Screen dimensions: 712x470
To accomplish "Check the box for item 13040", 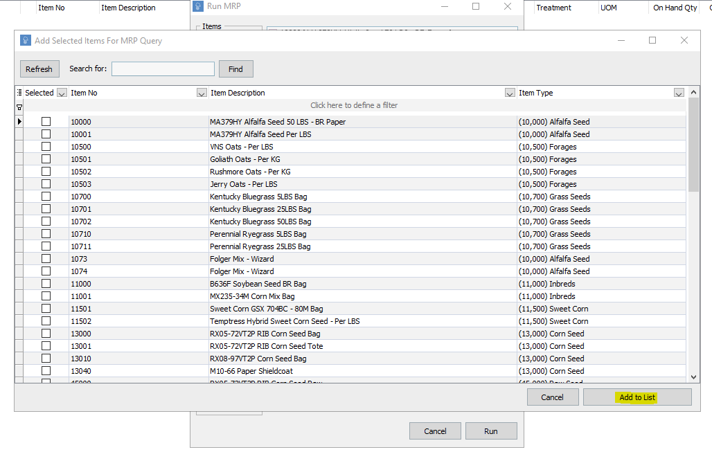I will 46,370.
